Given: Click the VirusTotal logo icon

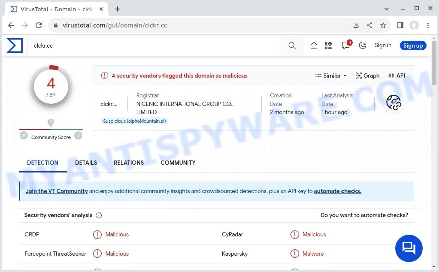Looking at the screenshot, I should [15, 45].
